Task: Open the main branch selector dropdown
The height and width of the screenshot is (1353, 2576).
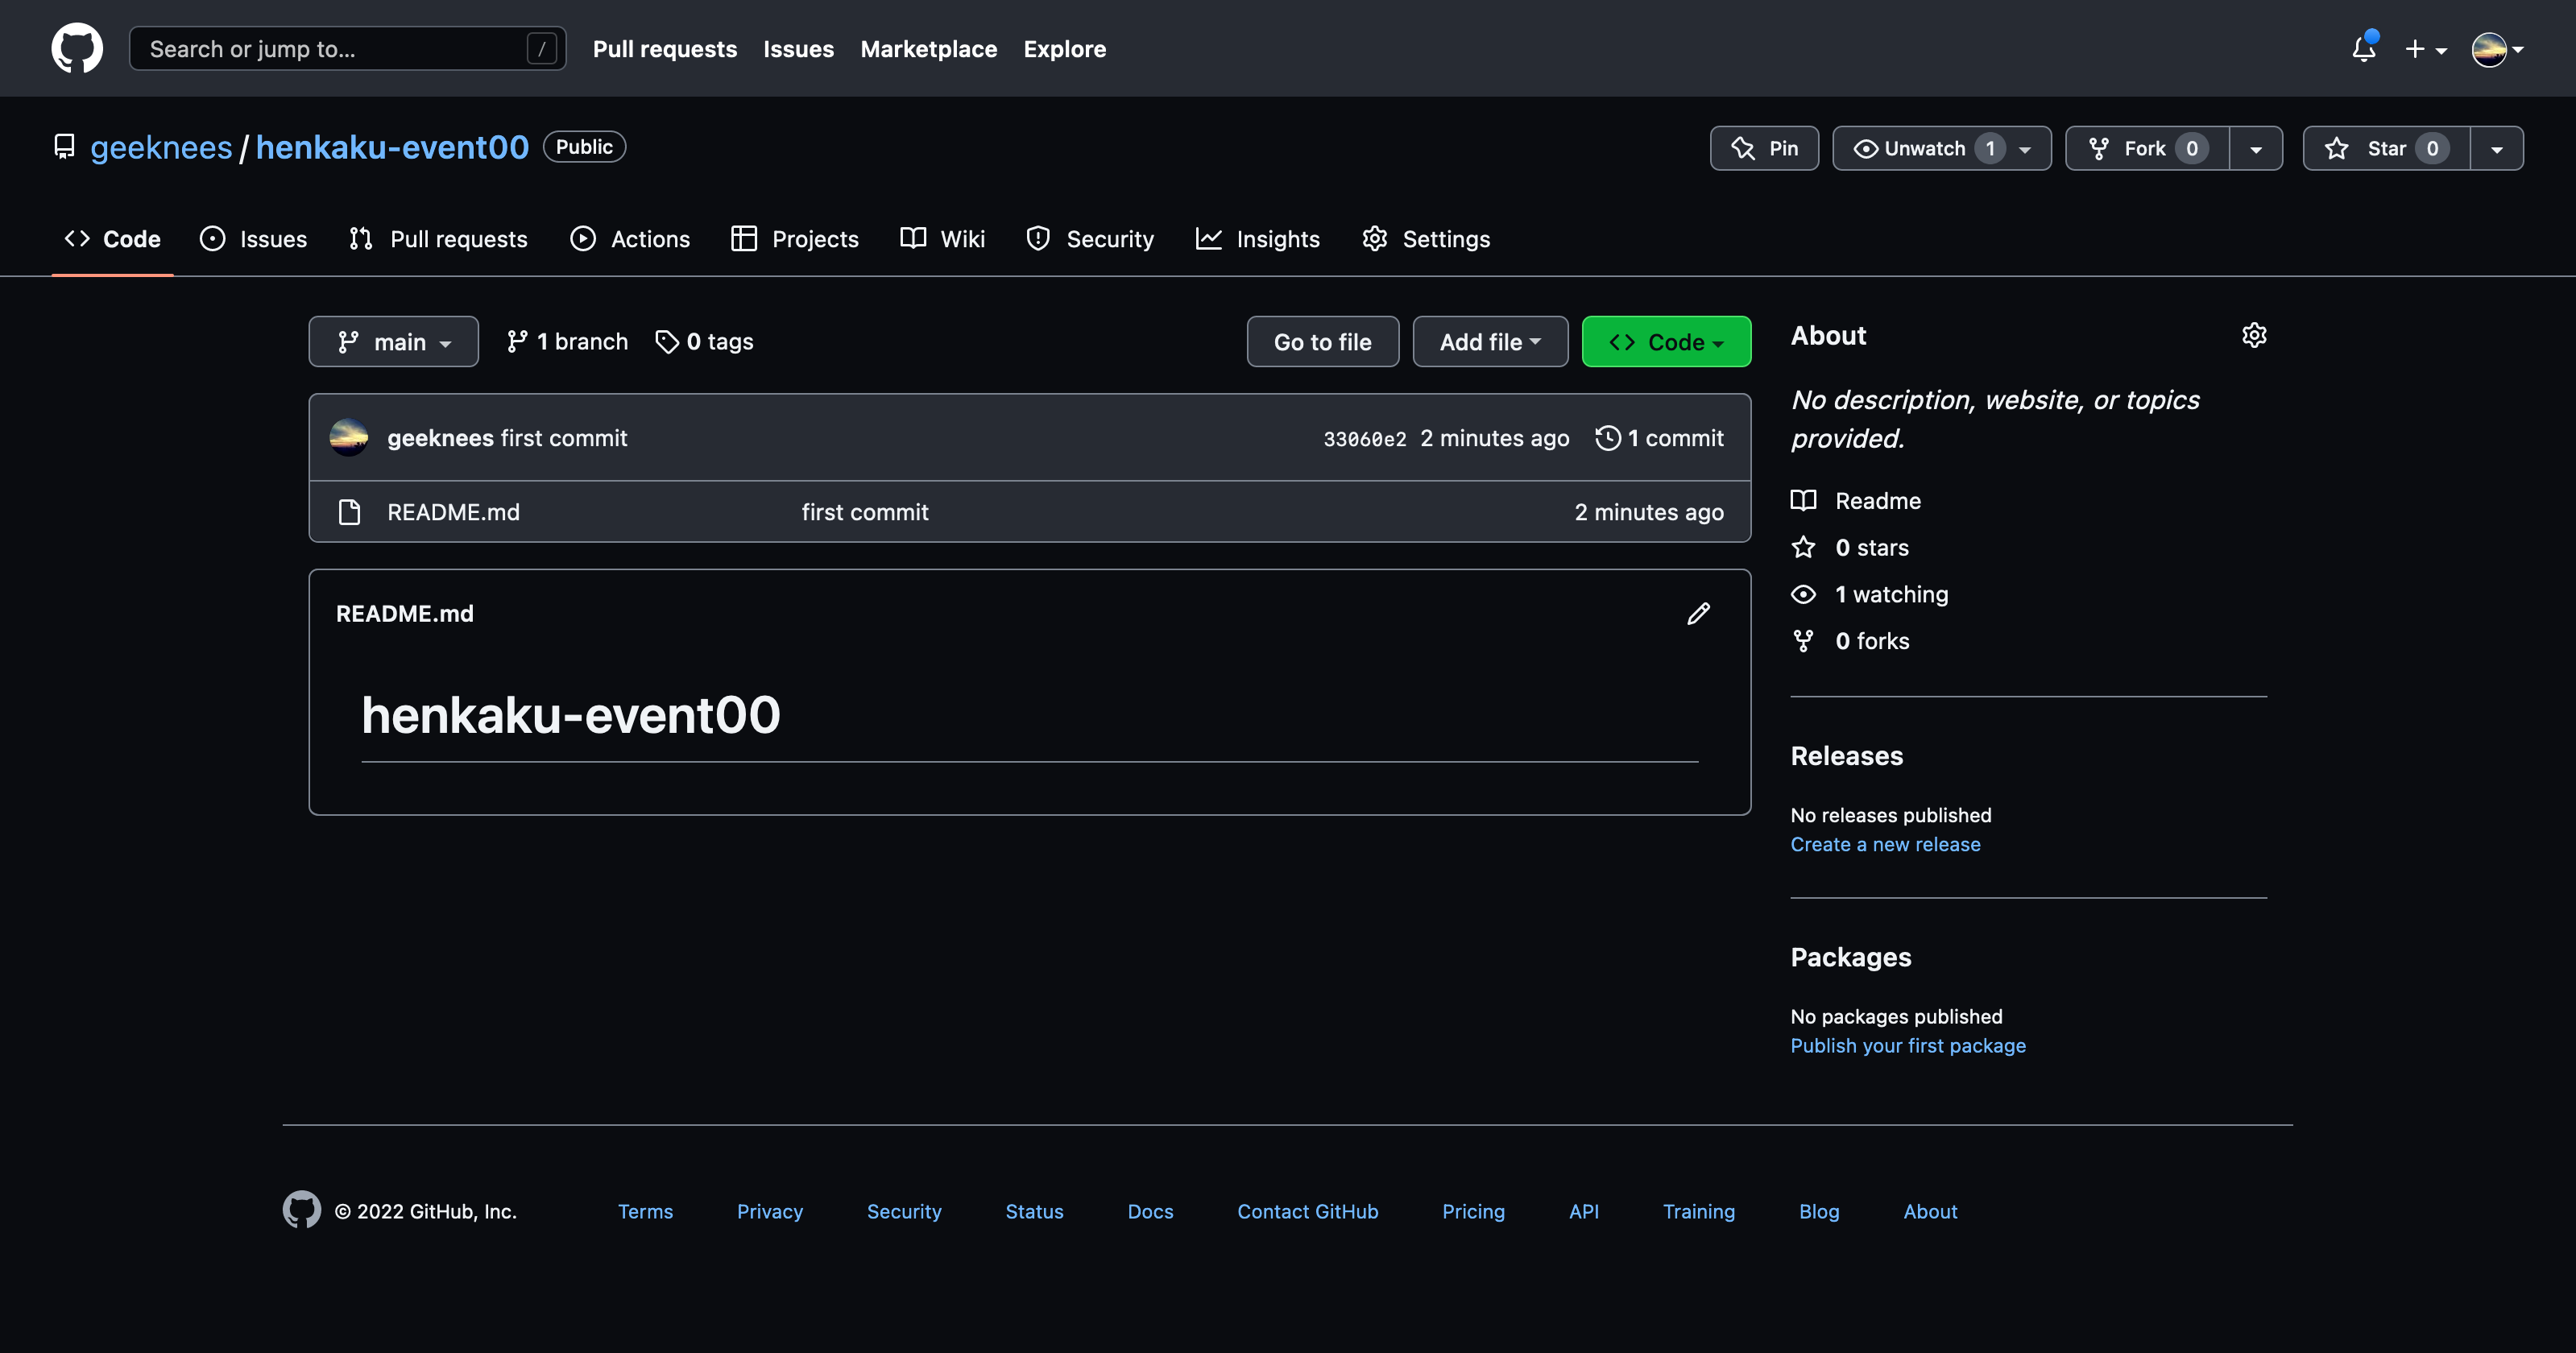Action: coord(393,341)
